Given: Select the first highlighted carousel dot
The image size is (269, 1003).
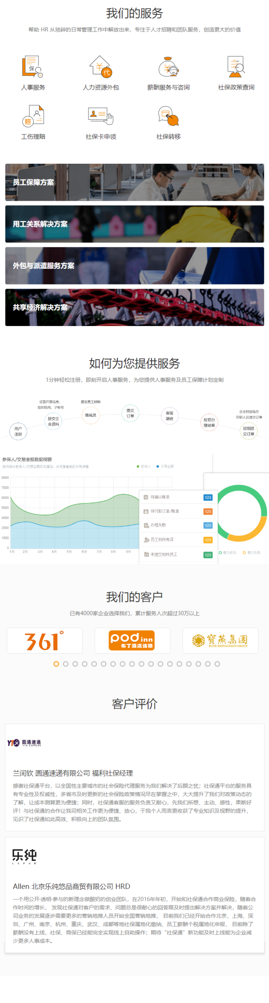Looking at the screenshot, I should click(56, 663).
